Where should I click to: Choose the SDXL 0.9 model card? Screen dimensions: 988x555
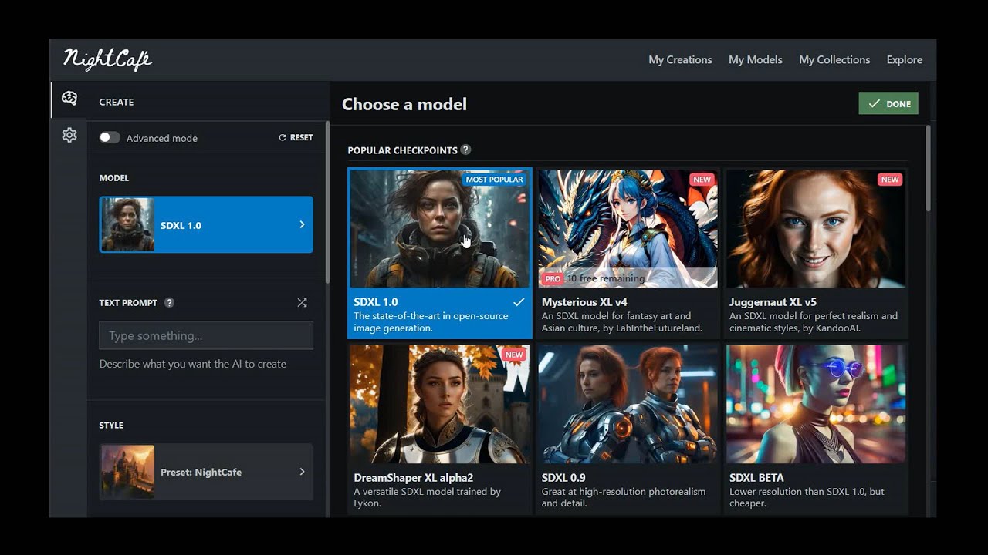click(628, 429)
